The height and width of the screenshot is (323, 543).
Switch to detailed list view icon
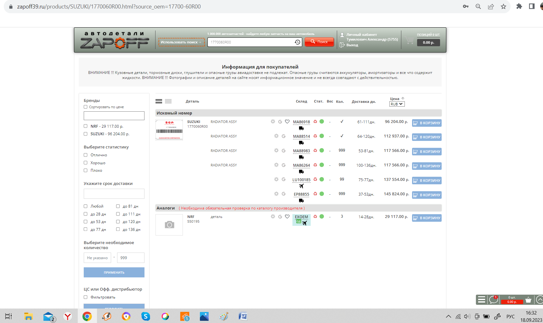coord(159,101)
